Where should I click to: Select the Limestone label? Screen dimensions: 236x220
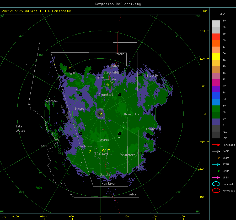point(50,101)
